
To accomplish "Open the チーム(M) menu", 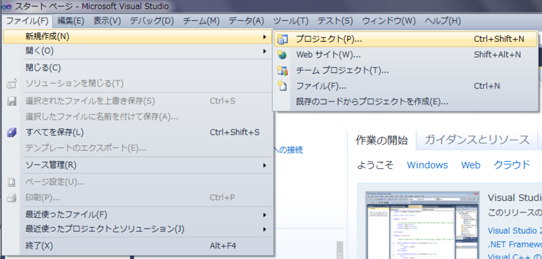I will point(201,21).
